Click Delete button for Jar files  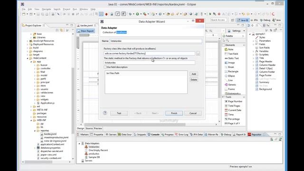[x=194, y=80]
